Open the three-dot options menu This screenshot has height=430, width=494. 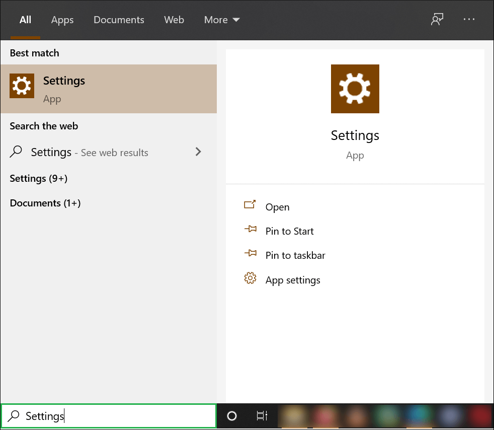[469, 19]
